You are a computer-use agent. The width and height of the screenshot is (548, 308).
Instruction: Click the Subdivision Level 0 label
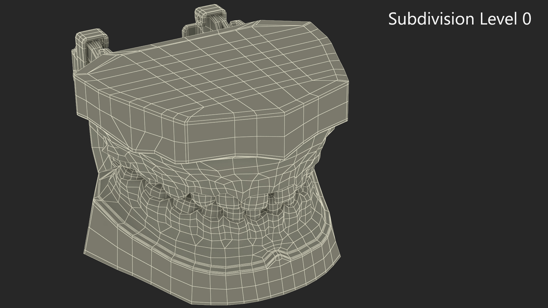tap(460, 19)
